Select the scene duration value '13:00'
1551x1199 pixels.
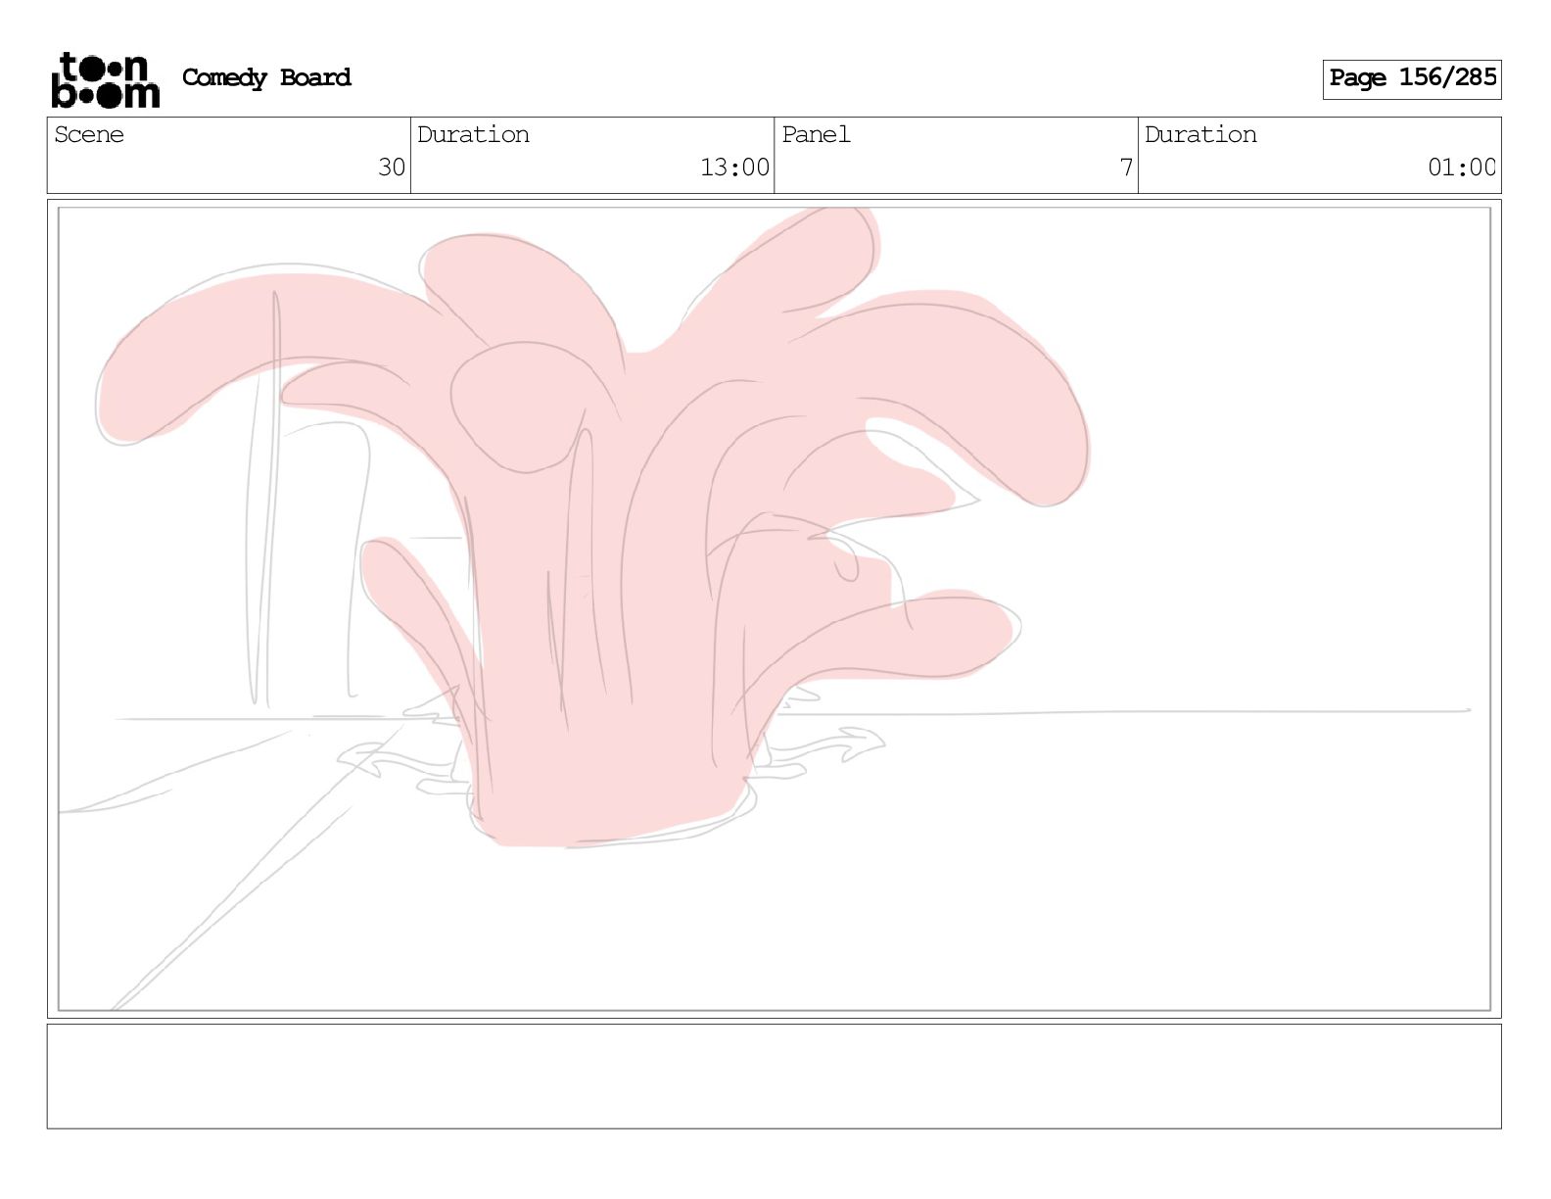click(x=734, y=168)
